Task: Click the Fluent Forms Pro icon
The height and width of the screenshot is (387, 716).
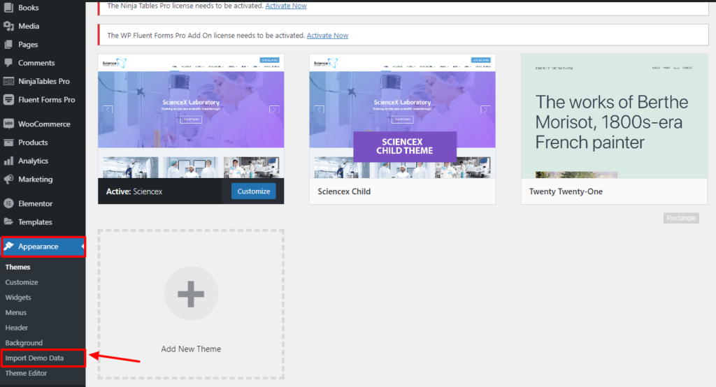Action: [8, 99]
